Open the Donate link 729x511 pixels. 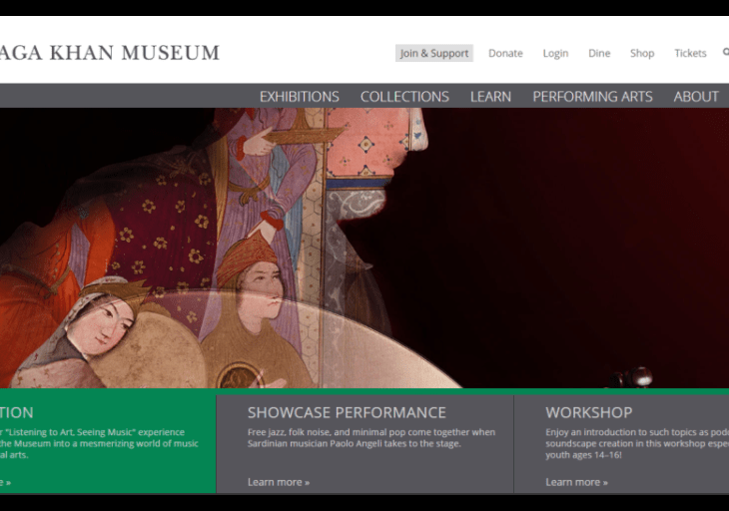pyautogui.click(x=505, y=53)
